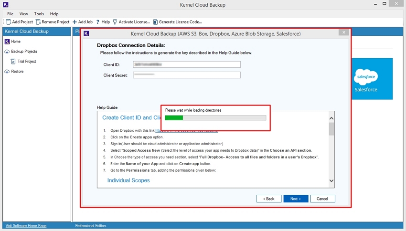
Task: Click the Generate License Code toolbar label
Action: [x=181, y=22]
